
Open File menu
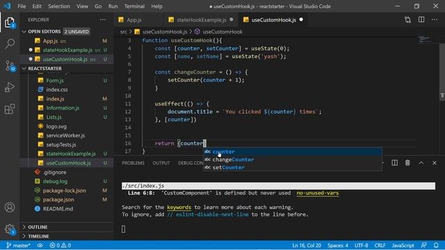coord(22,6)
